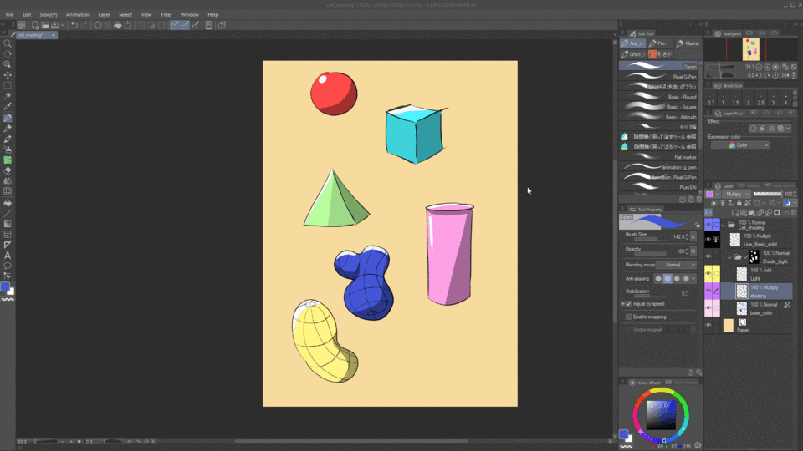
Task: Hide the shading layer
Action: click(x=708, y=291)
